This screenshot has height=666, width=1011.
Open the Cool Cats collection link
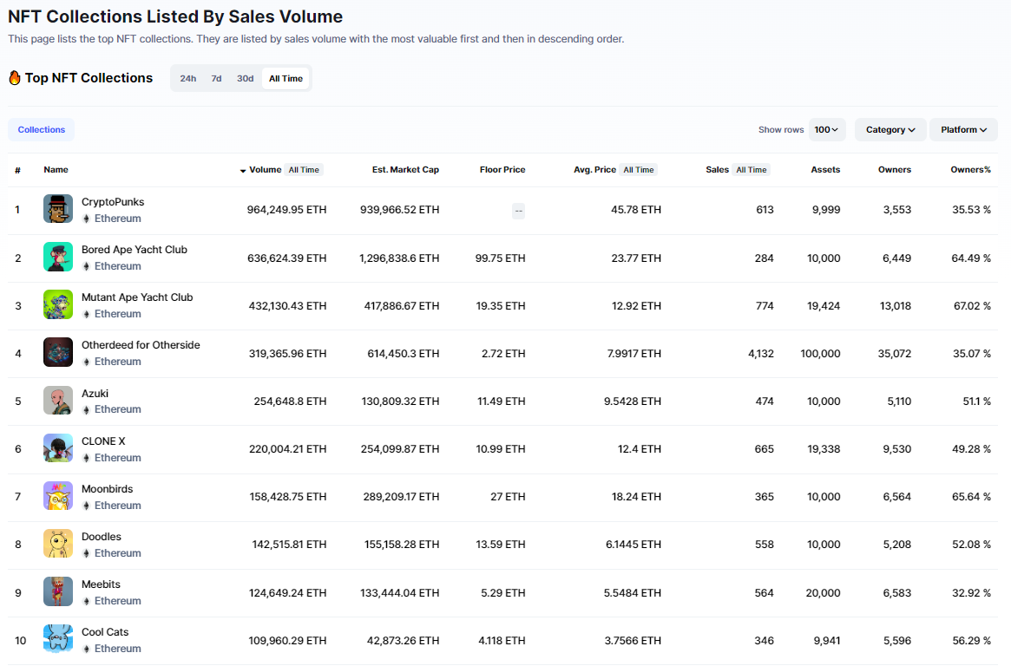tap(105, 632)
